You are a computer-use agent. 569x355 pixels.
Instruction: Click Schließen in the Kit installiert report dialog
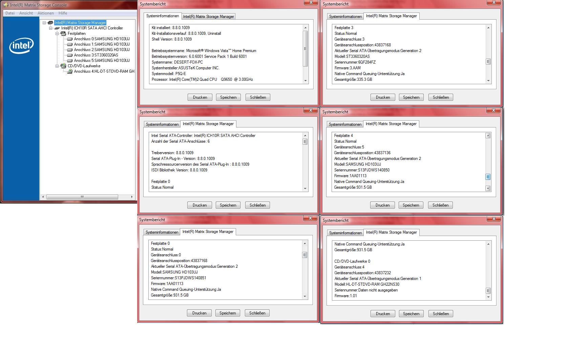(258, 97)
